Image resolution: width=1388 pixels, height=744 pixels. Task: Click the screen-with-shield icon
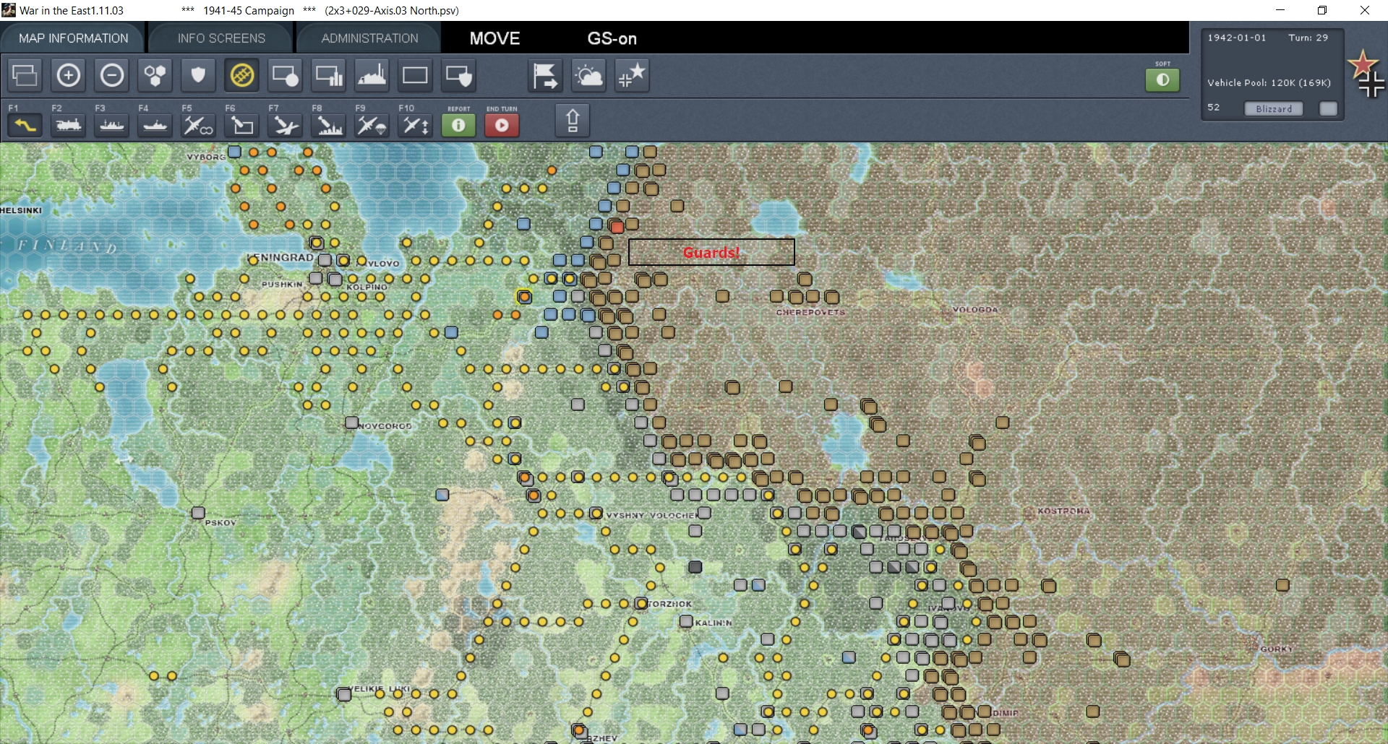click(459, 75)
